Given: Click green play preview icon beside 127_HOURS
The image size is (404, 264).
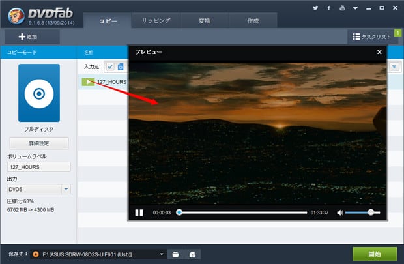Looking at the screenshot, I should 87,81.
